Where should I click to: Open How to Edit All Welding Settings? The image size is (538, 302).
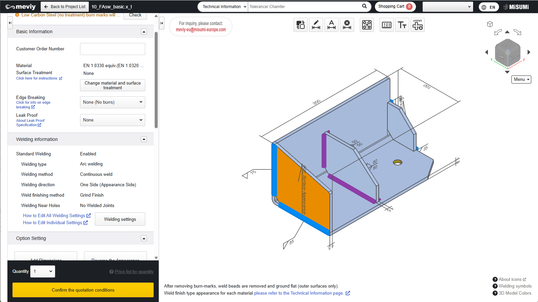pyautogui.click(x=57, y=215)
